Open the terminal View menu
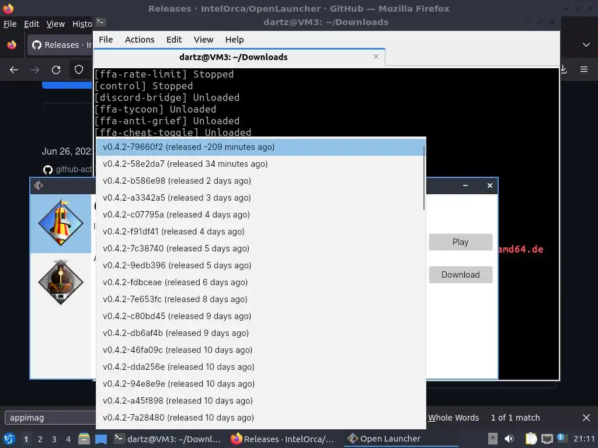Screen dimensions: 598x448 click(203, 40)
